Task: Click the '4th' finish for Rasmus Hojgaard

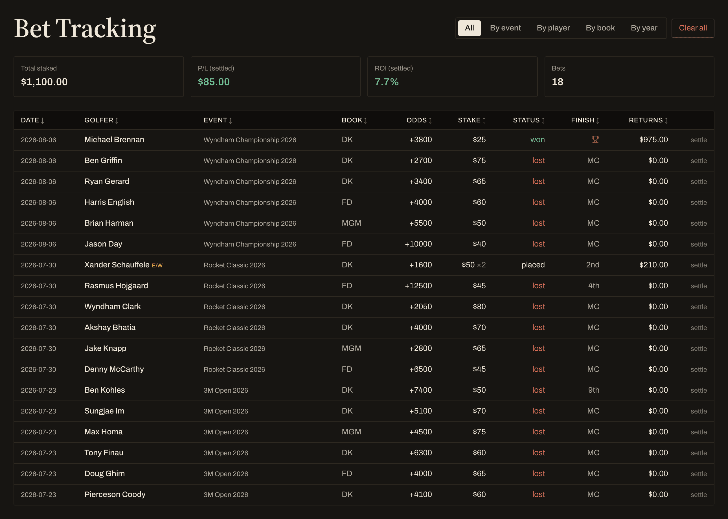Action: pos(594,286)
